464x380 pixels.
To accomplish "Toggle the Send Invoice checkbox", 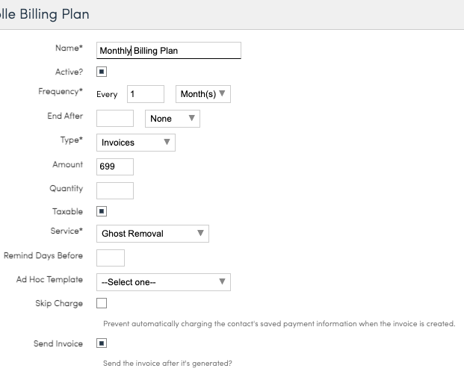I will click(x=102, y=343).
